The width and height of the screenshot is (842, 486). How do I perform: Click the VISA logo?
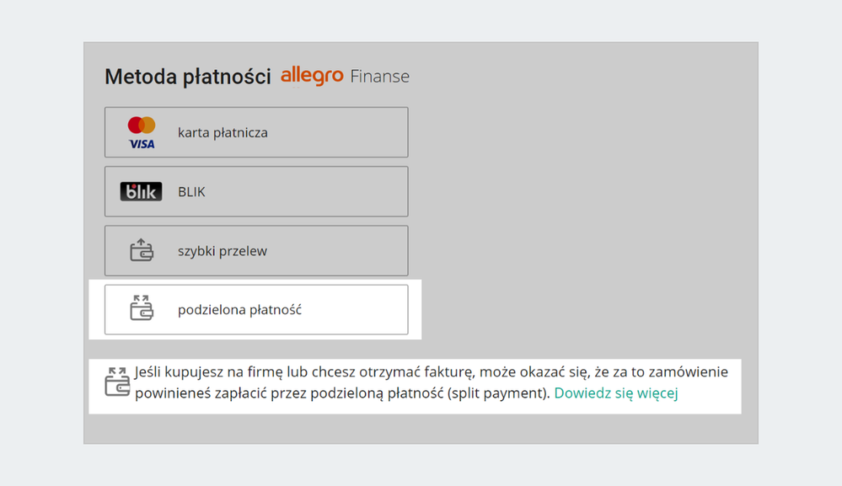142,144
